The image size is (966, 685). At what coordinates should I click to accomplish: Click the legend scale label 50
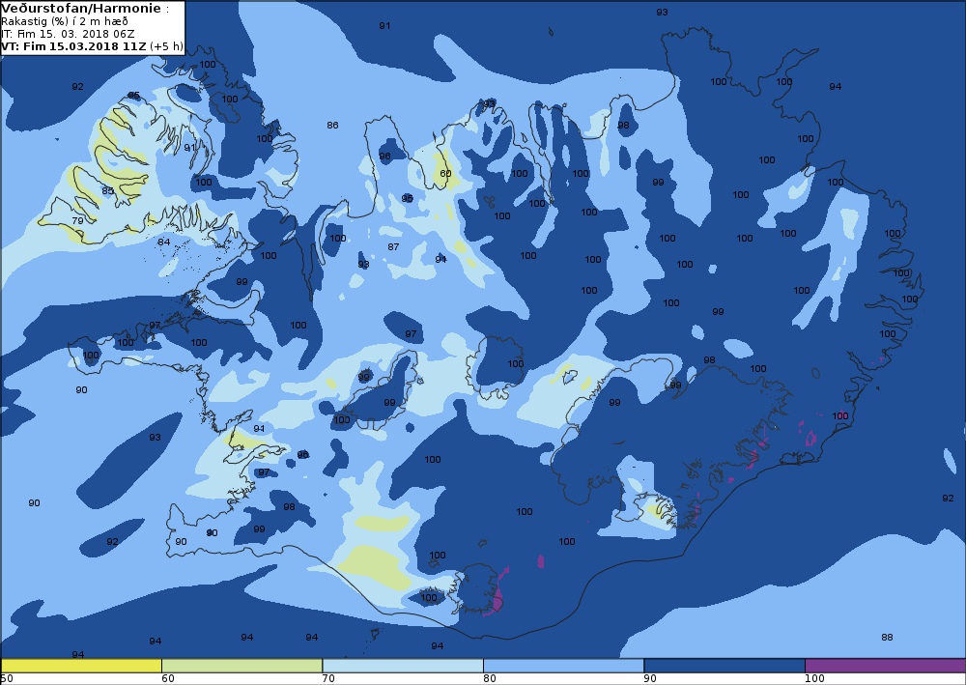click(8, 678)
